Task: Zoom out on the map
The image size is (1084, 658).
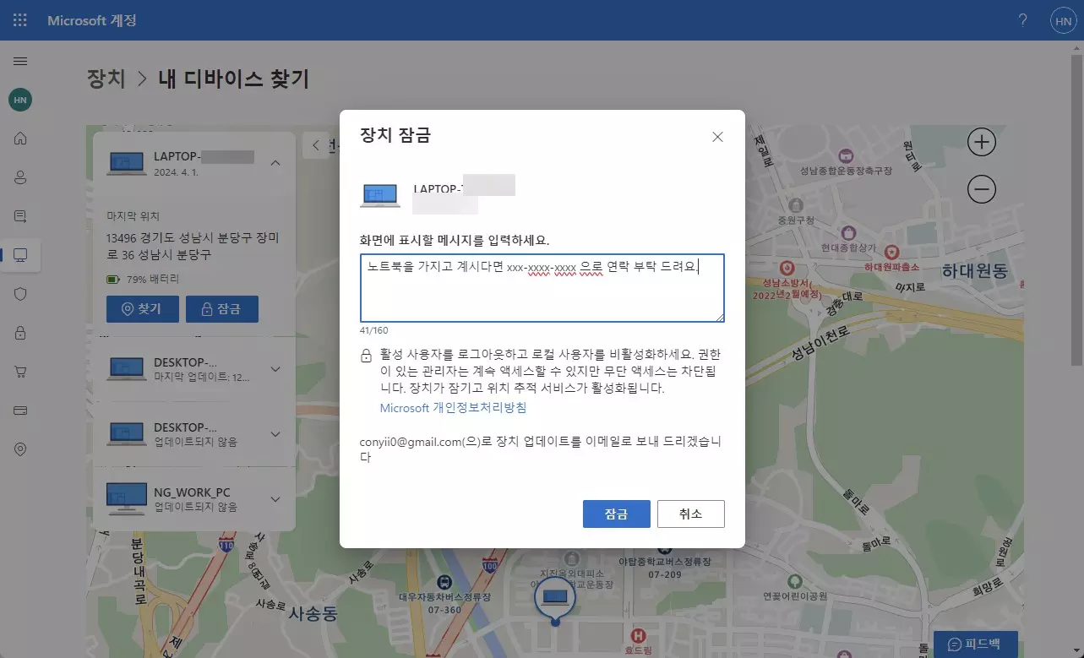Action: tap(981, 189)
